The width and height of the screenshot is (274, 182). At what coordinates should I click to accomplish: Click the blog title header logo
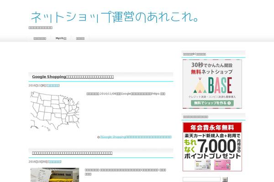(x=115, y=17)
